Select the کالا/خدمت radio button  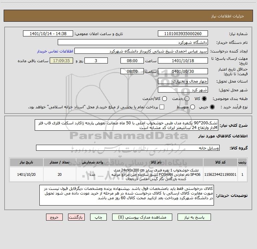tap(165, 99)
